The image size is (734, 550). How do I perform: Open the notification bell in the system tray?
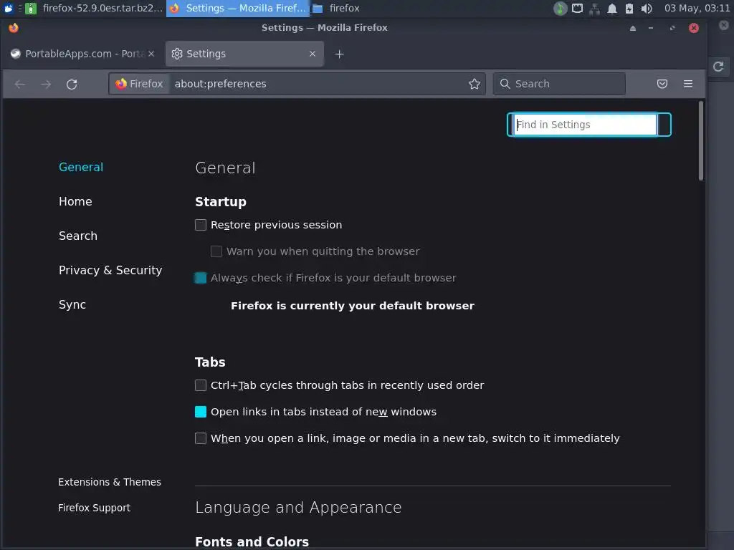click(x=612, y=9)
